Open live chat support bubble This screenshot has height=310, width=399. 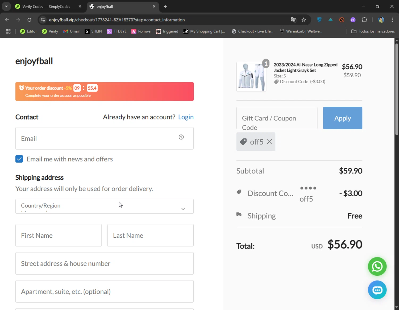pos(377,290)
